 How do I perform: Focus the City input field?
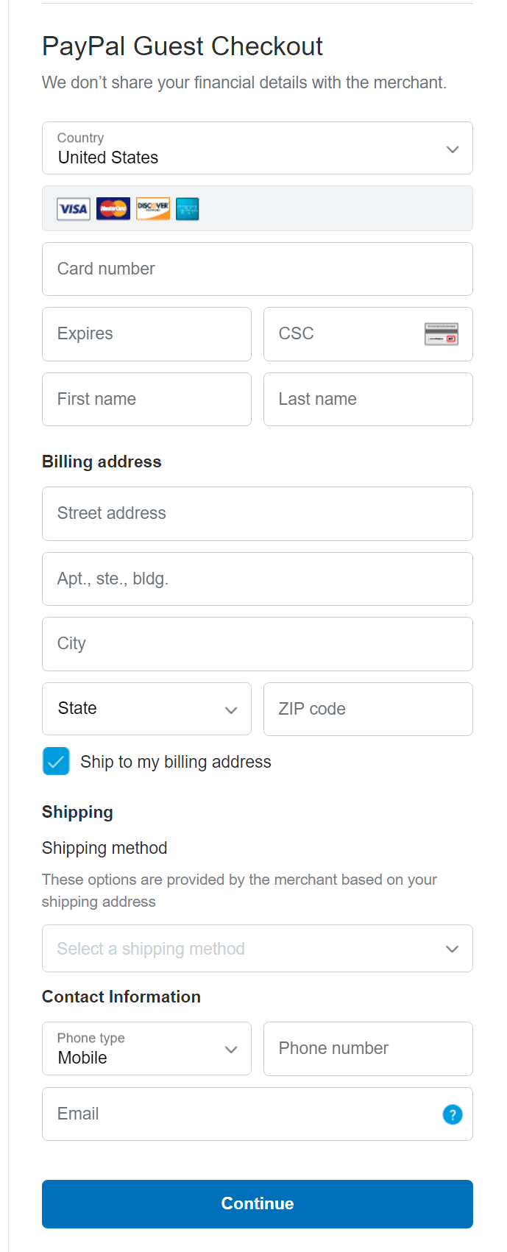coord(258,644)
